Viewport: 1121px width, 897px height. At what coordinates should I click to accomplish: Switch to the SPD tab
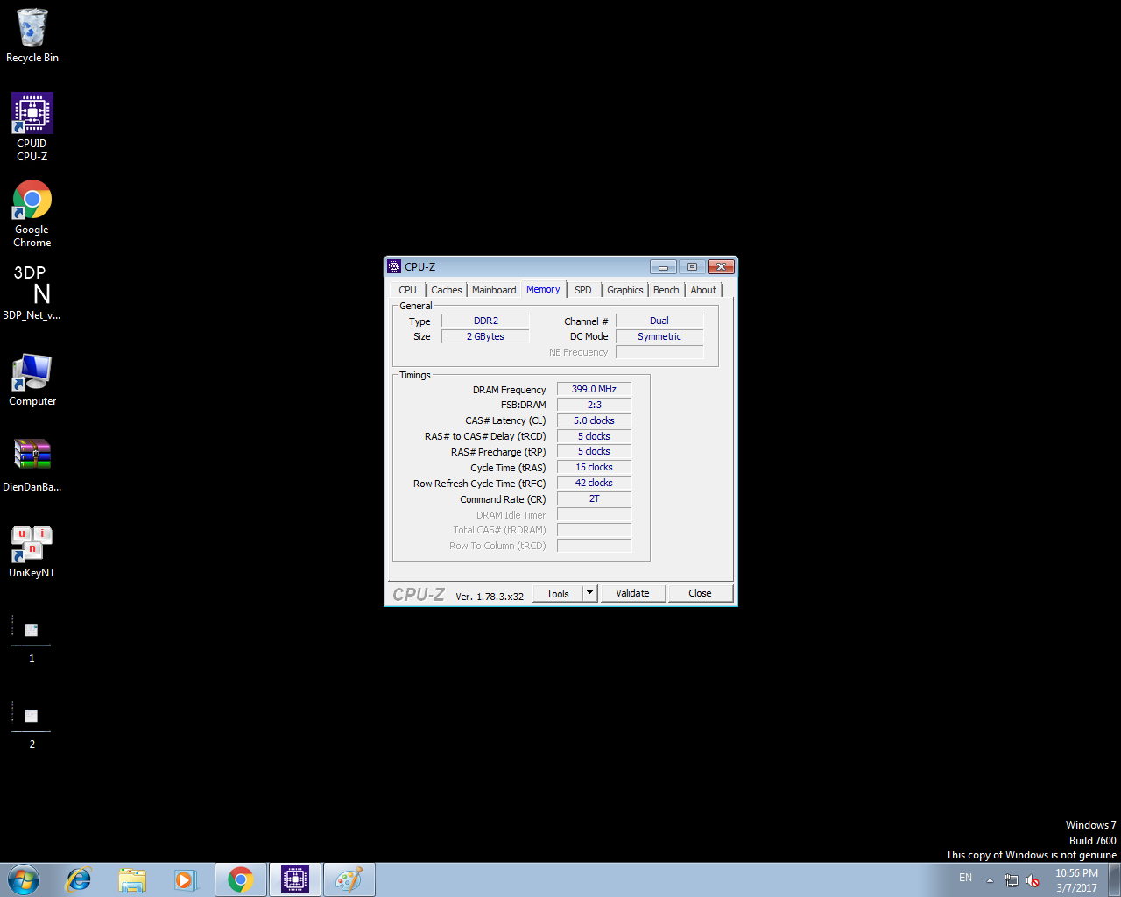pos(583,290)
